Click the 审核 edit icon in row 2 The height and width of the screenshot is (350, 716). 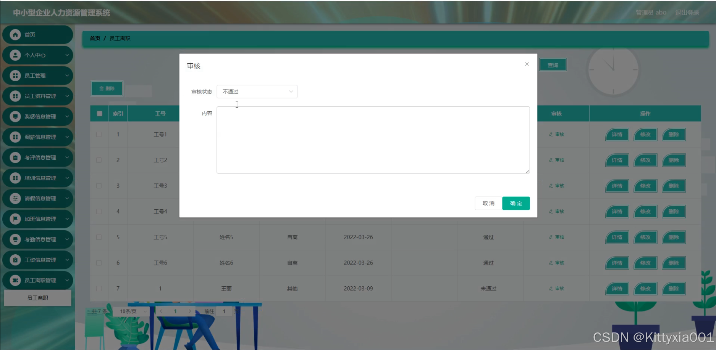(551, 160)
